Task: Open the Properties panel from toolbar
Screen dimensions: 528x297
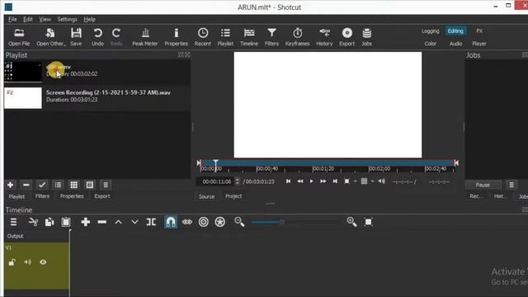Action: pos(176,37)
